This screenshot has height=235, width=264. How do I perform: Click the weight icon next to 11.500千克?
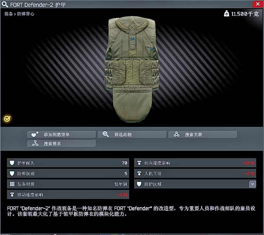(x=226, y=14)
